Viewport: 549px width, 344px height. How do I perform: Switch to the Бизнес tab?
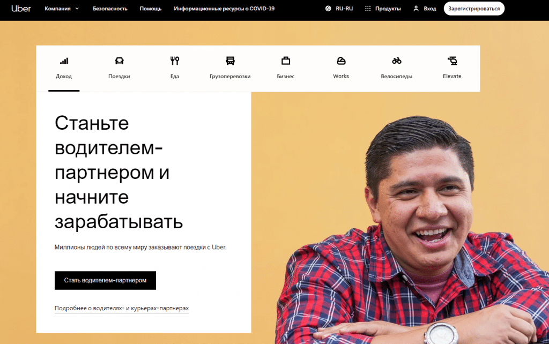pos(286,69)
